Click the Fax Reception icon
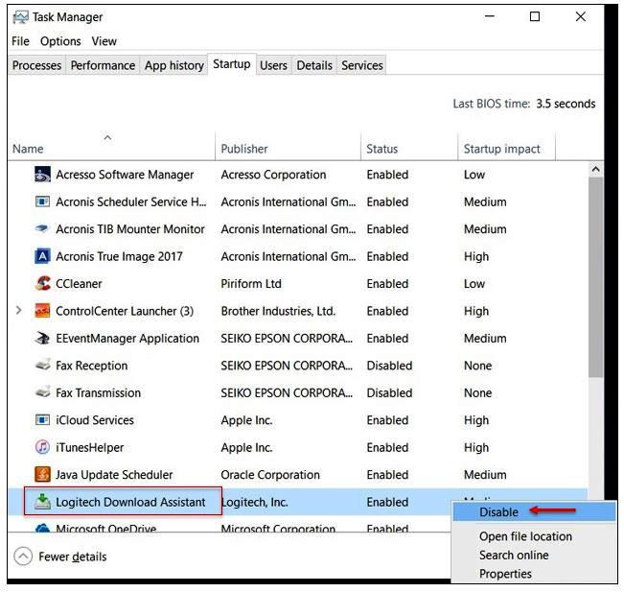The image size is (624, 592). point(42,365)
